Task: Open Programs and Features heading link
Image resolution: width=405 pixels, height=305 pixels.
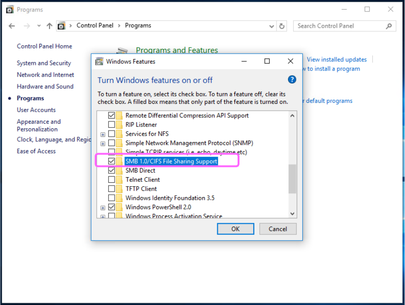Action: click(x=177, y=50)
